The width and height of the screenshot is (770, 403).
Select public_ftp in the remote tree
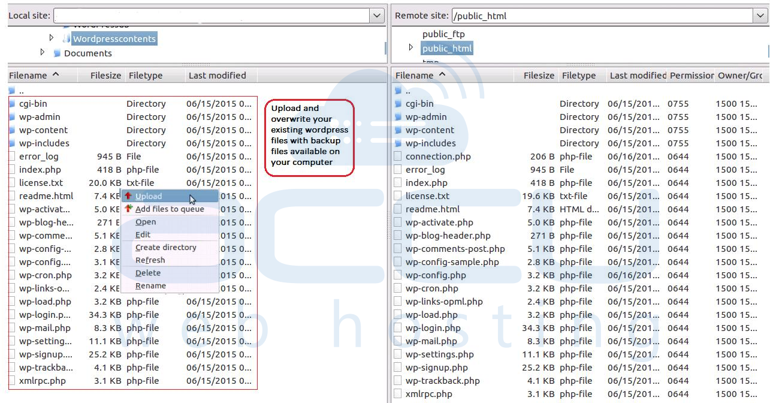(443, 34)
